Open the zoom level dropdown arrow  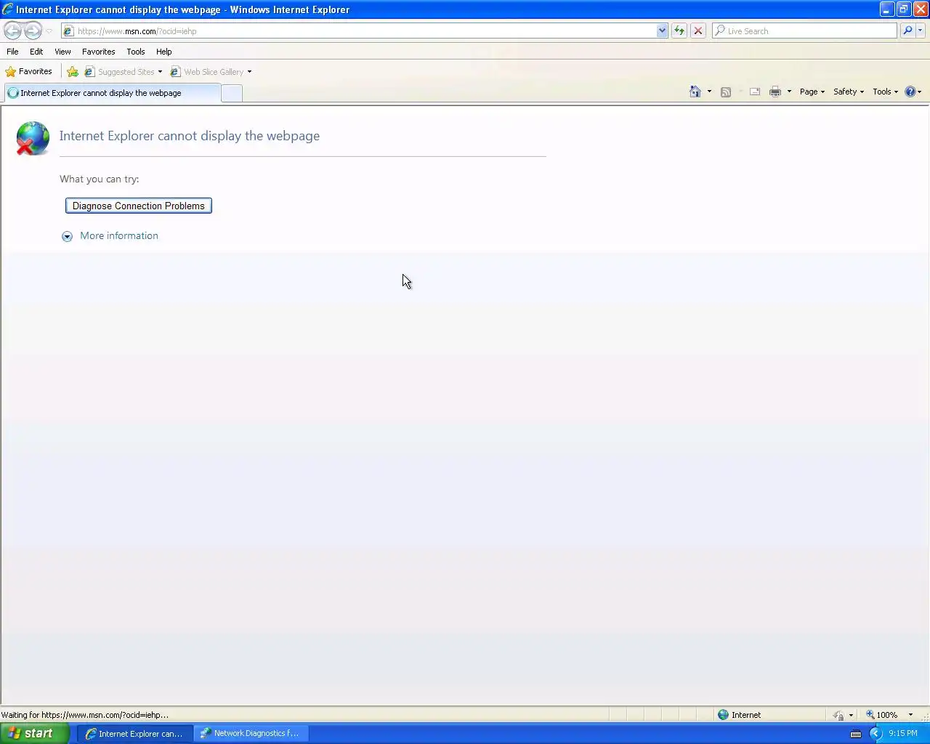tap(910, 715)
